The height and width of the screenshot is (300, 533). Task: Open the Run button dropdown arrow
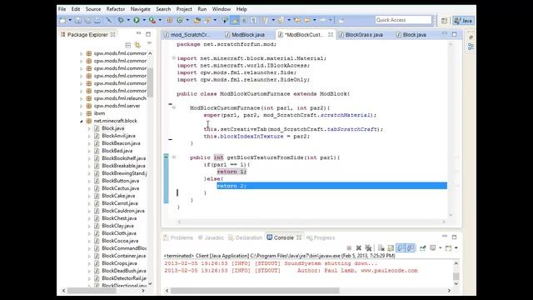[x=144, y=20]
